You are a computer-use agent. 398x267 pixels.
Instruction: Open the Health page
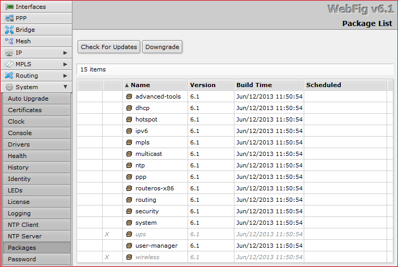tap(37, 156)
